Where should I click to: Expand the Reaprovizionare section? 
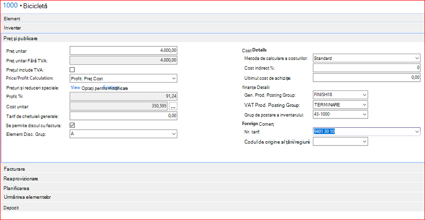coord(212,179)
